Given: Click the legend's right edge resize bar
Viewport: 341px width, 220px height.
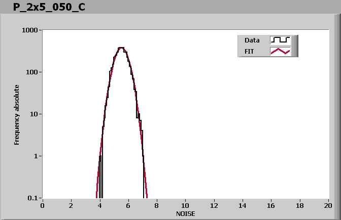Looking at the screenshot, I should (x=295, y=46).
